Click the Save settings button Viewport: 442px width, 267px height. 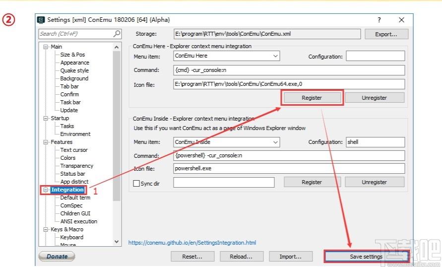coord(366,257)
